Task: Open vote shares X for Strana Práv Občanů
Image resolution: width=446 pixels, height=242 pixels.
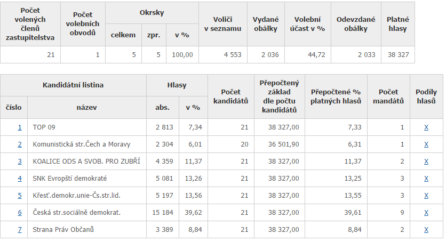Action: tap(426, 230)
